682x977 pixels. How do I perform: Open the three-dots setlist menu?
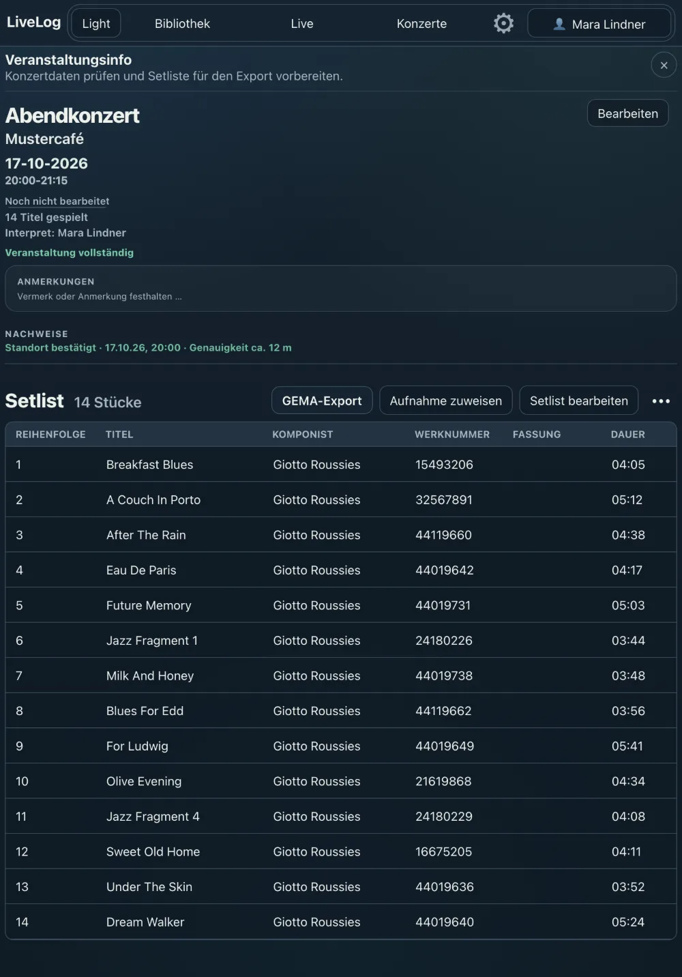[661, 401]
